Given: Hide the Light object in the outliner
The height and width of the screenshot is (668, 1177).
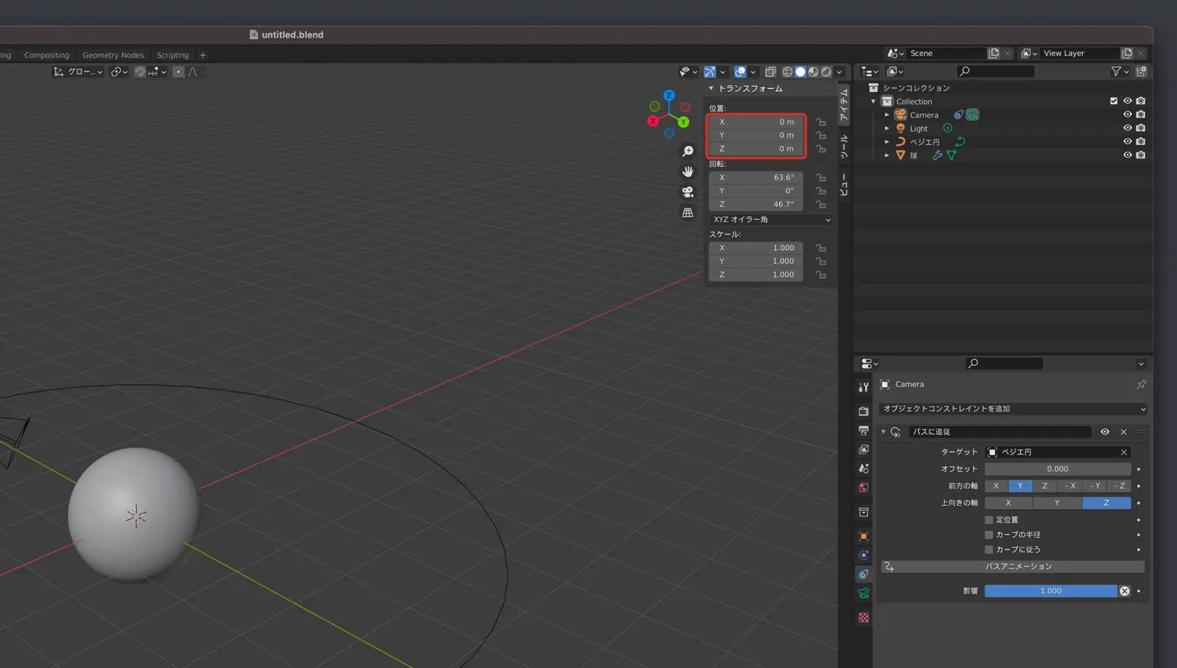Looking at the screenshot, I should [x=1127, y=128].
